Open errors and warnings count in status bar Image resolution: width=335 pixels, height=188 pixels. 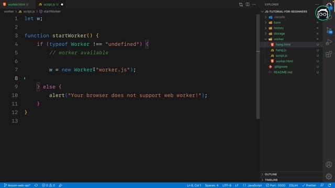click(x=49, y=185)
